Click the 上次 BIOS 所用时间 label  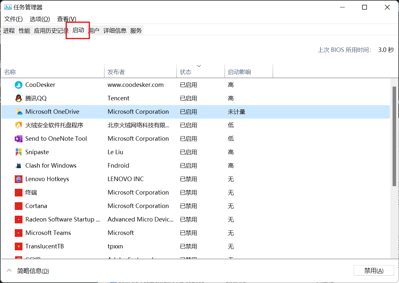(x=344, y=50)
